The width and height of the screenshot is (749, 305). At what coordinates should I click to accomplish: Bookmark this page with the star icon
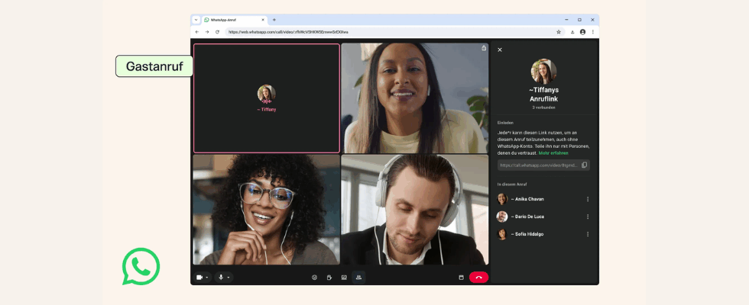pyautogui.click(x=559, y=32)
